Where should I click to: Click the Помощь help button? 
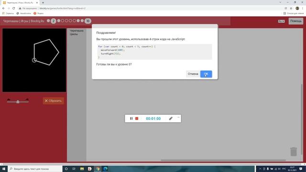click(x=296, y=21)
